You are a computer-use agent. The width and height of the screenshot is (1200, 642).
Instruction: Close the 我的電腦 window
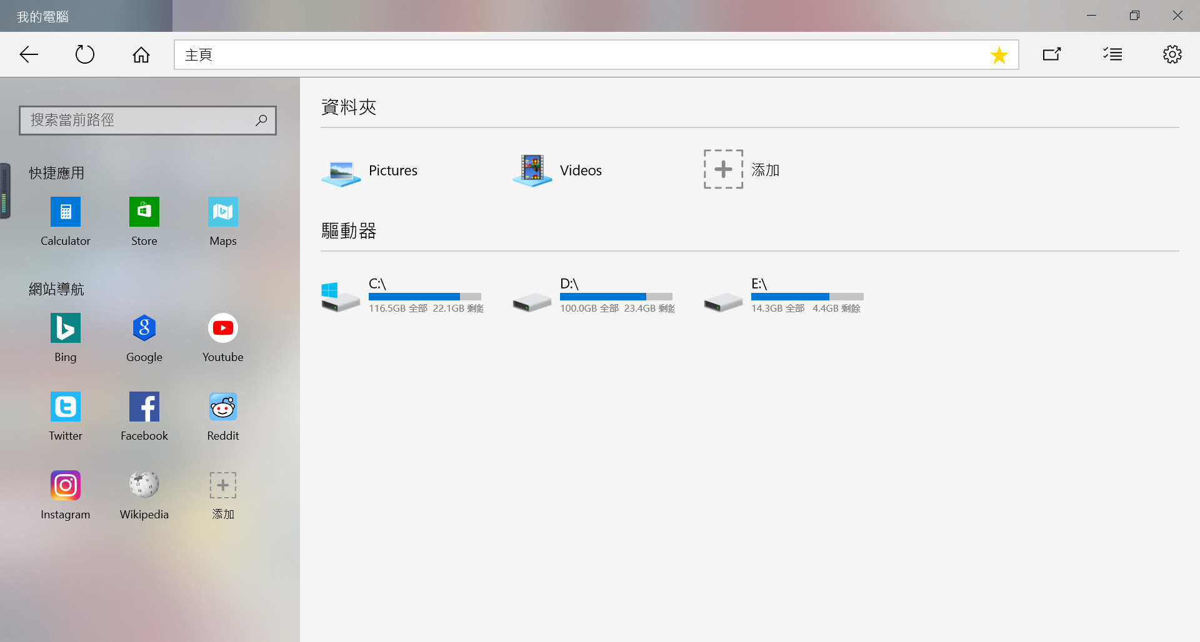(1177, 16)
